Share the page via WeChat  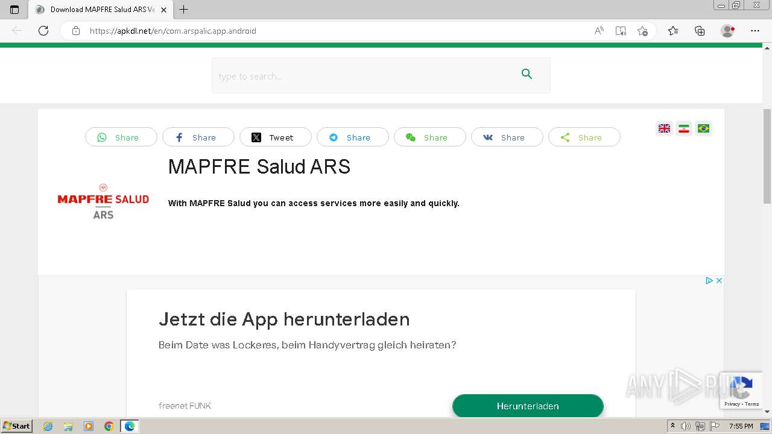(x=430, y=137)
